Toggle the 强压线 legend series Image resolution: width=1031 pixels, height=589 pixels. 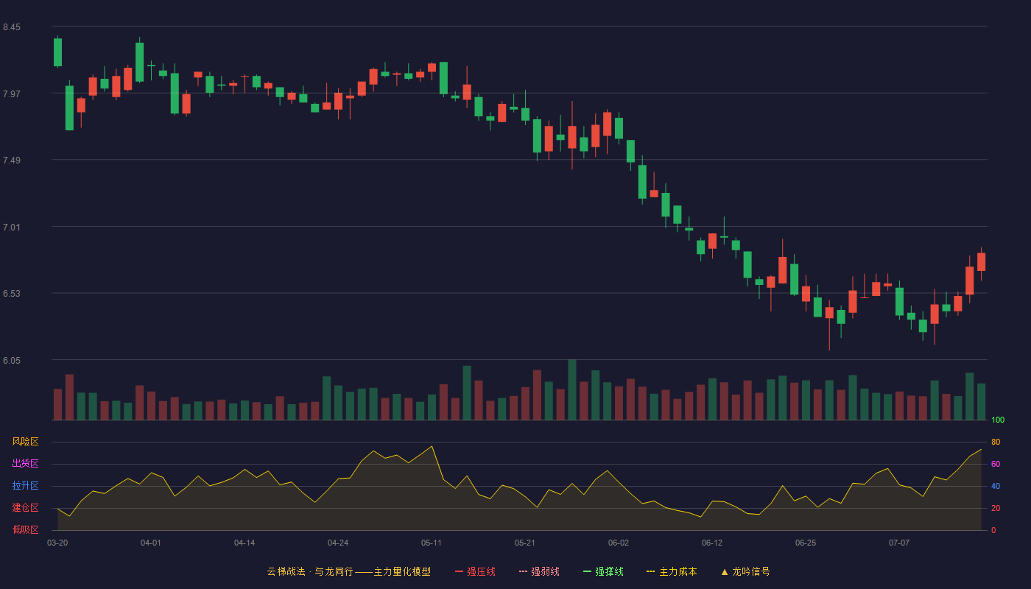click(475, 571)
